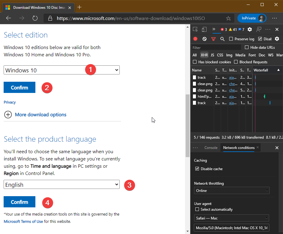The width and height of the screenshot is (283, 234).
Task: Reload the page with refresh icon
Action: pos(35,18)
